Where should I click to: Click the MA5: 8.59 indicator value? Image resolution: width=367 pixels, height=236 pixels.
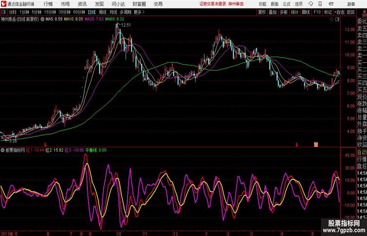[54, 19]
